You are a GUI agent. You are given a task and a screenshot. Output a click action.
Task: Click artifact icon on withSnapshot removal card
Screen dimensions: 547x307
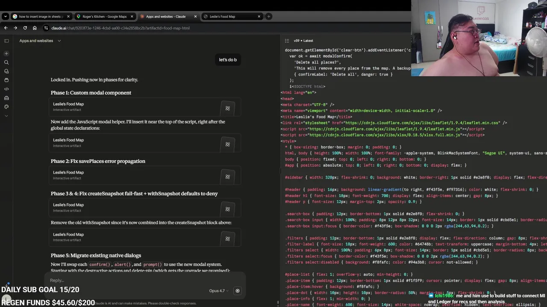227,239
